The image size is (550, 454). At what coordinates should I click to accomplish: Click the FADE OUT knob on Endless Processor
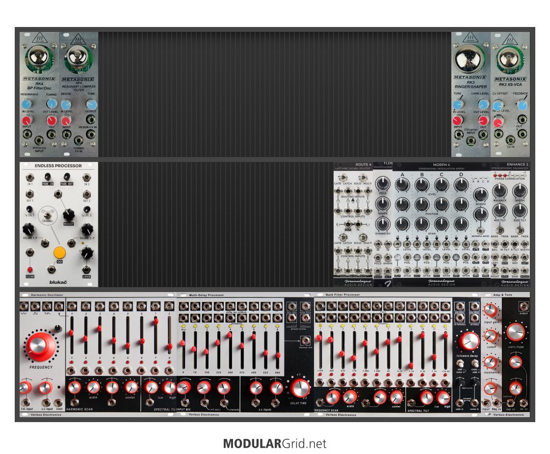coord(66,177)
